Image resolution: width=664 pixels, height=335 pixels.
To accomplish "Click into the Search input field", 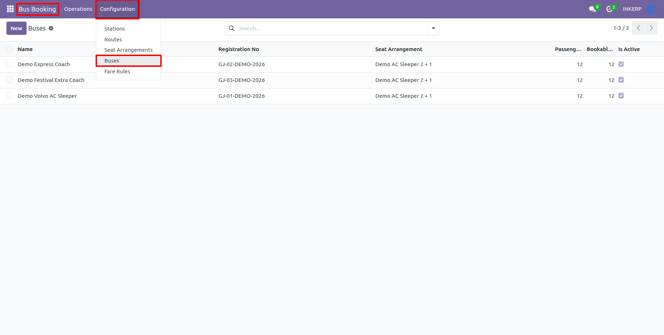I will click(332, 28).
